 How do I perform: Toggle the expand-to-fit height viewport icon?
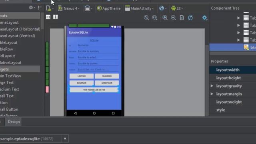[x=56, y=17]
